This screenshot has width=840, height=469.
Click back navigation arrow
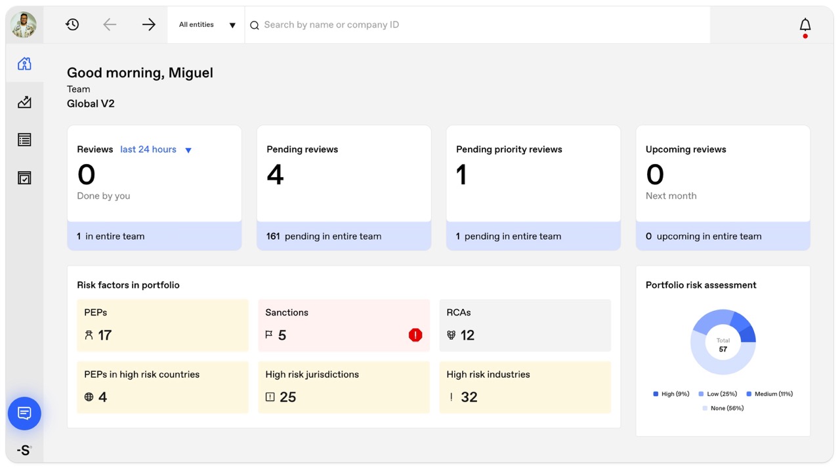tap(110, 24)
